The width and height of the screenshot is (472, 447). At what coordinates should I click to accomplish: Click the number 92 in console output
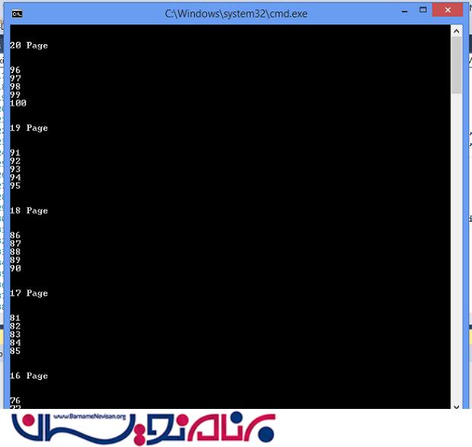15,161
